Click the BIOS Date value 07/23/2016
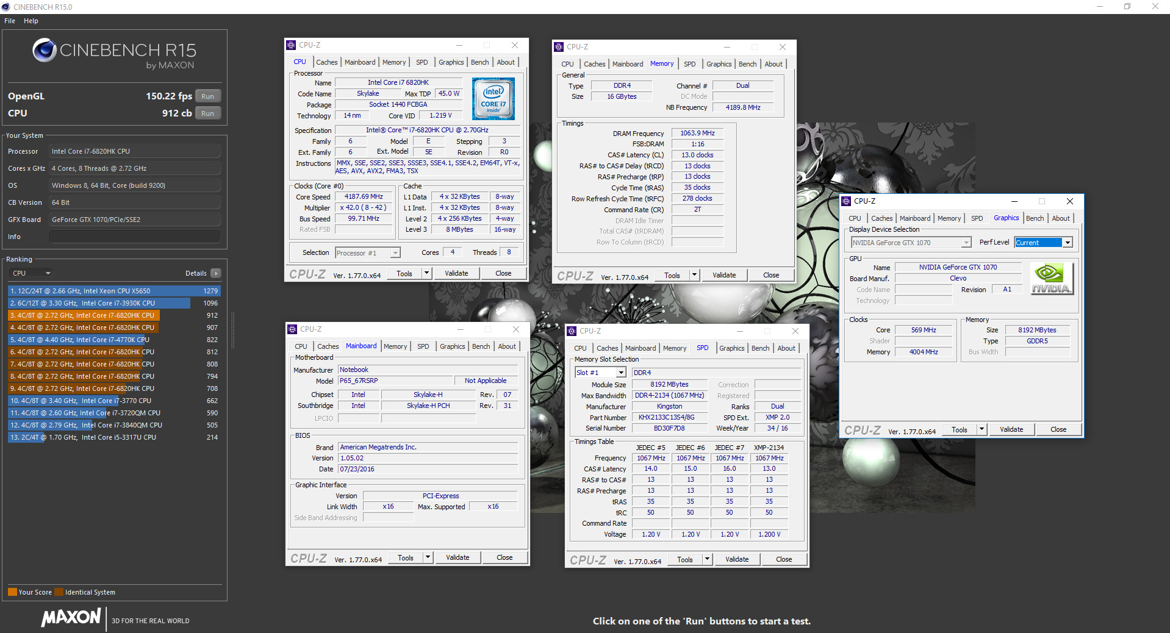1170x633 pixels. (428, 469)
